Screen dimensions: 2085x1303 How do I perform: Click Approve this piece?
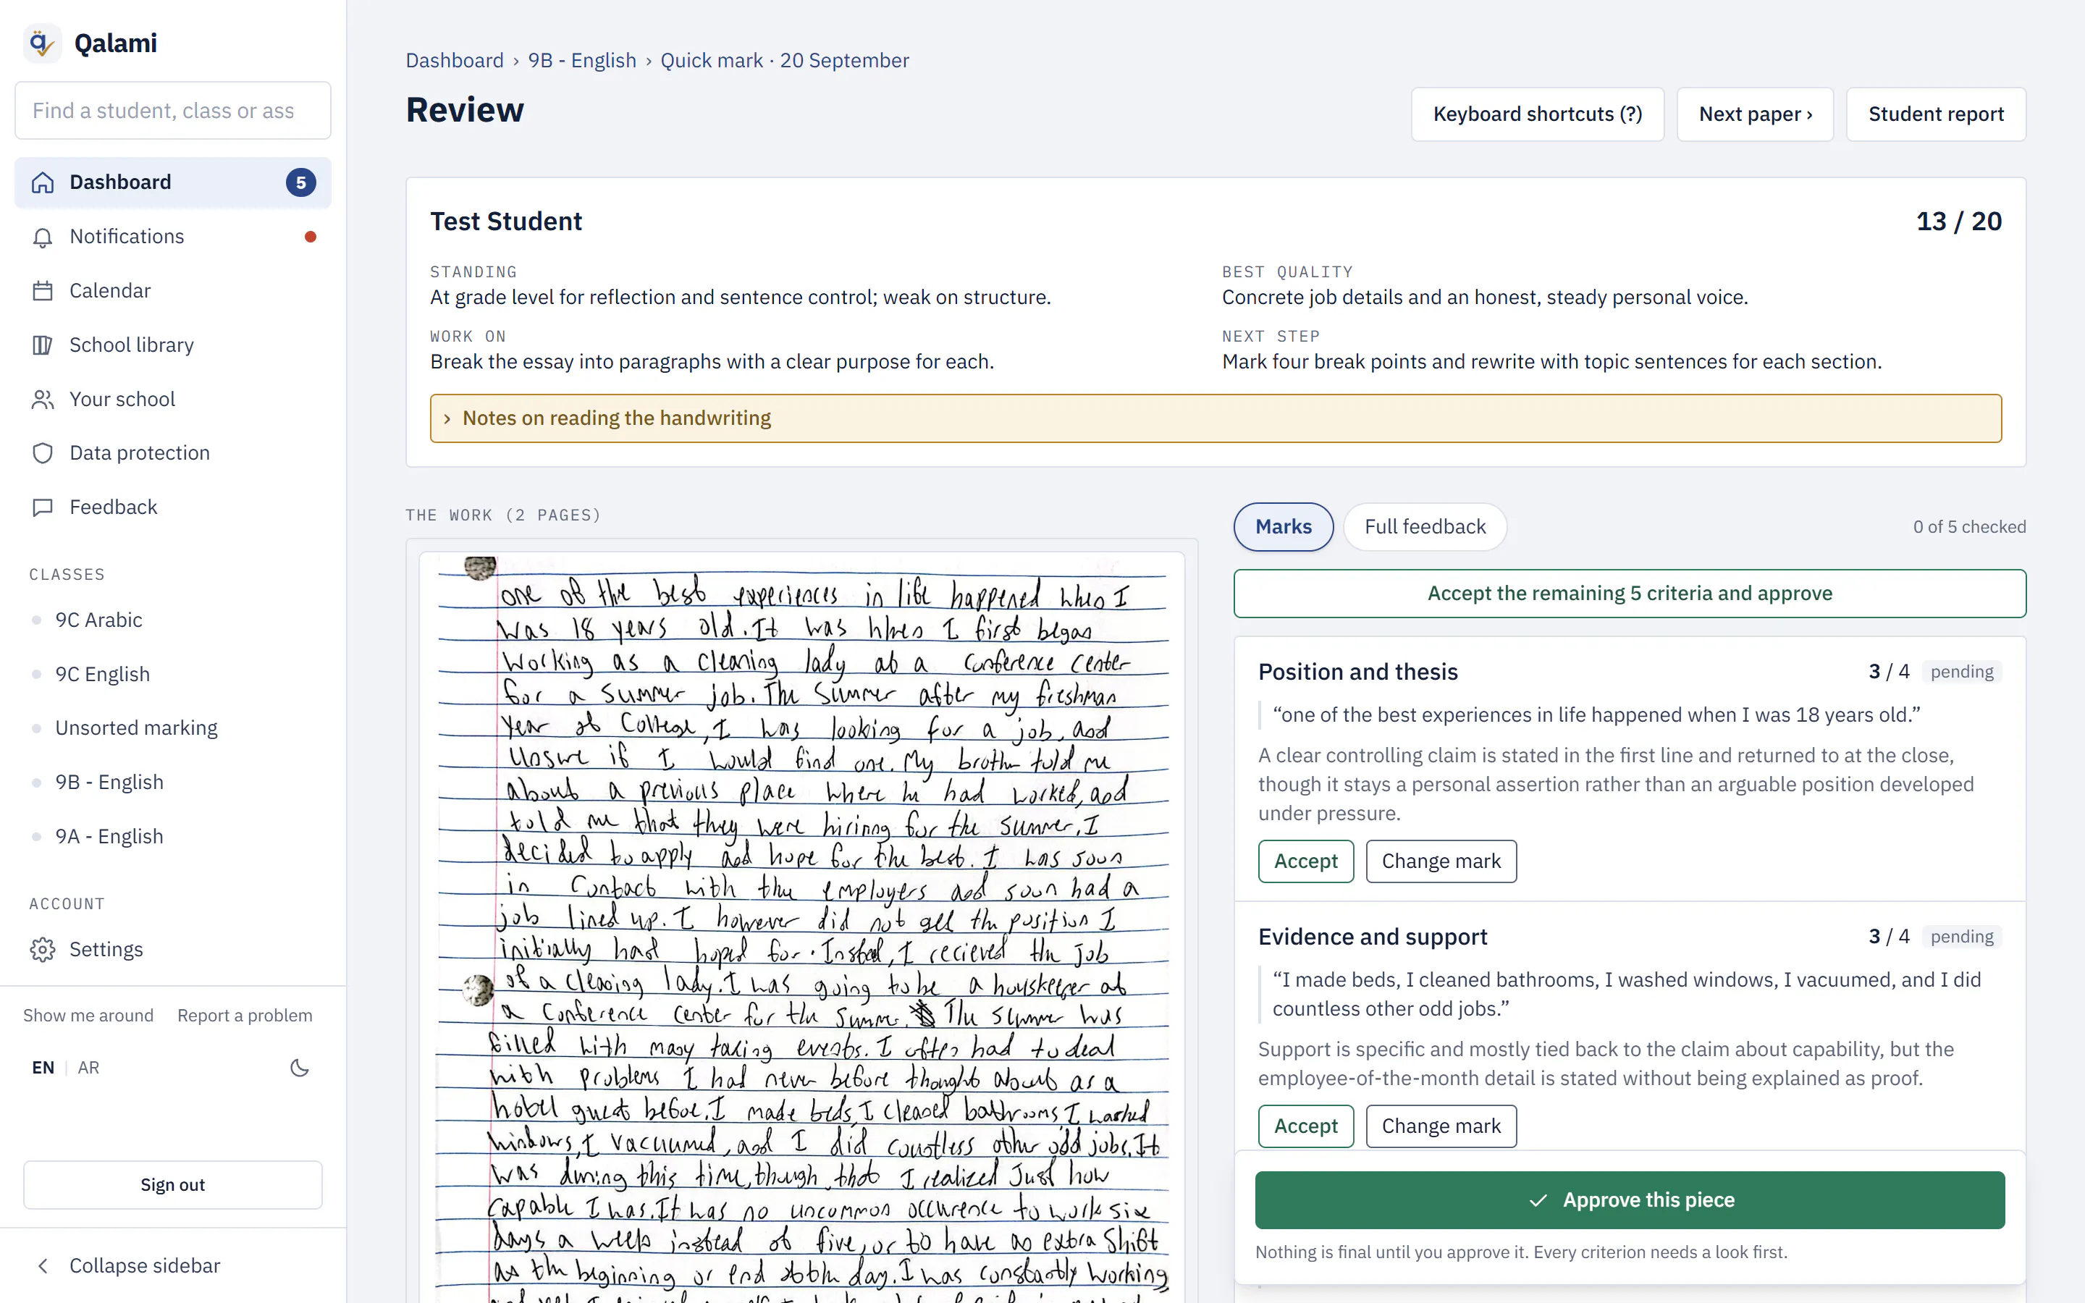(1629, 1200)
